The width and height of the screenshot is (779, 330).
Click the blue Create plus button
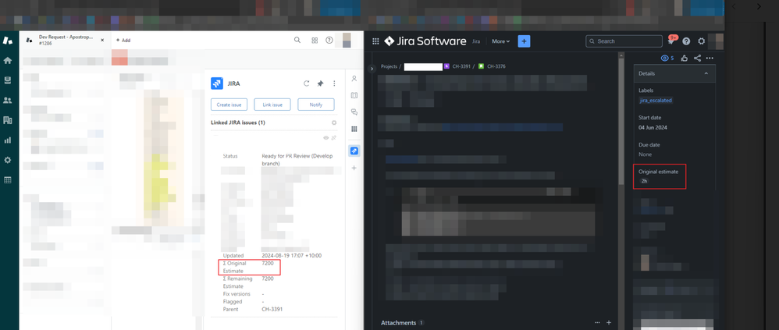click(524, 41)
